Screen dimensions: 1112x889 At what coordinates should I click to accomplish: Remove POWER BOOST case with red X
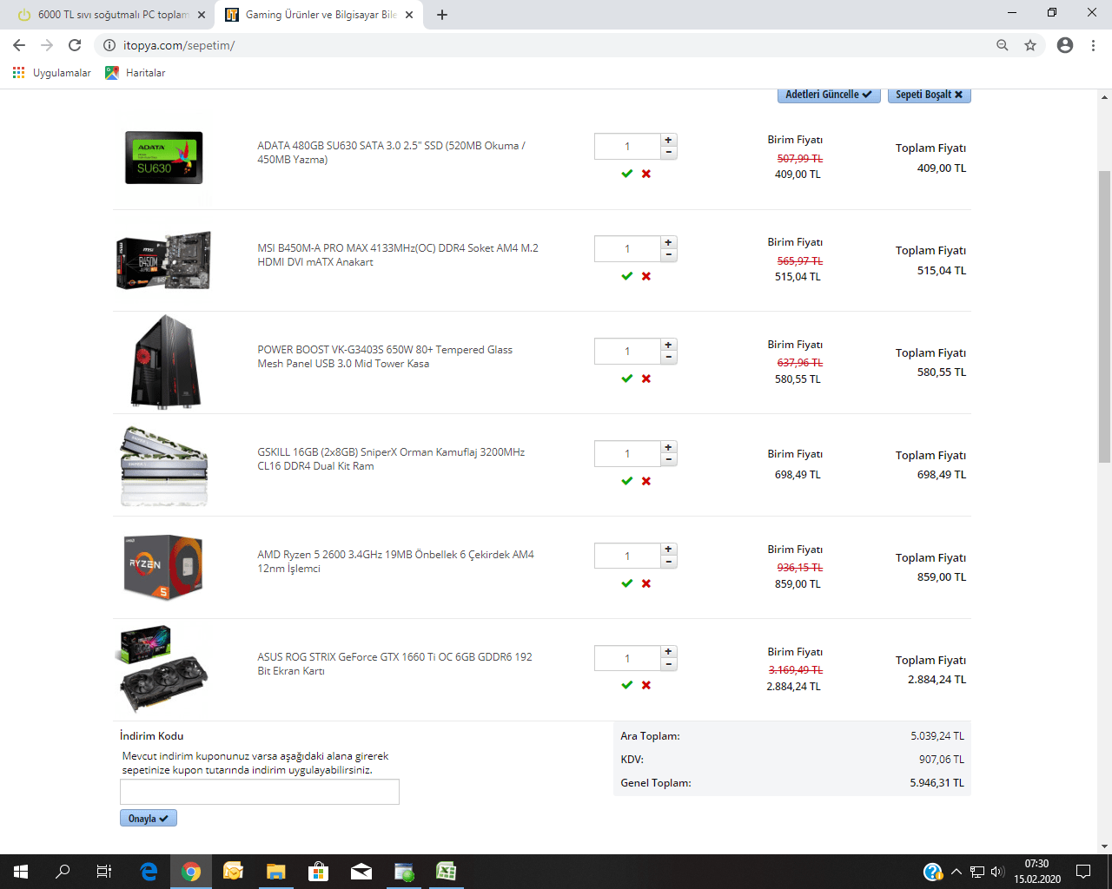(x=646, y=379)
